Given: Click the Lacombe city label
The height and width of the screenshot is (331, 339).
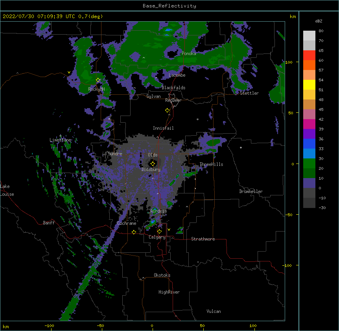Looking at the screenshot, I should pyautogui.click(x=177, y=75).
